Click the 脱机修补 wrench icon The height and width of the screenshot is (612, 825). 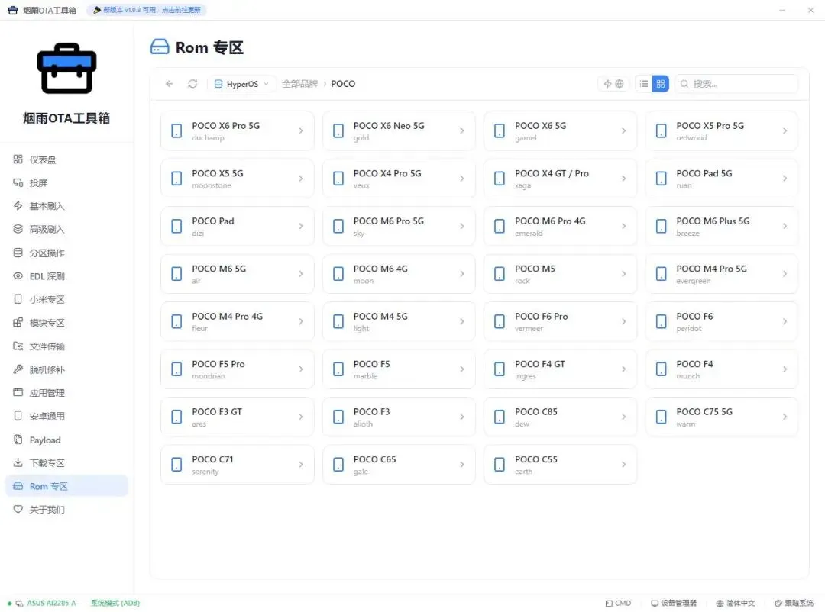pos(18,369)
